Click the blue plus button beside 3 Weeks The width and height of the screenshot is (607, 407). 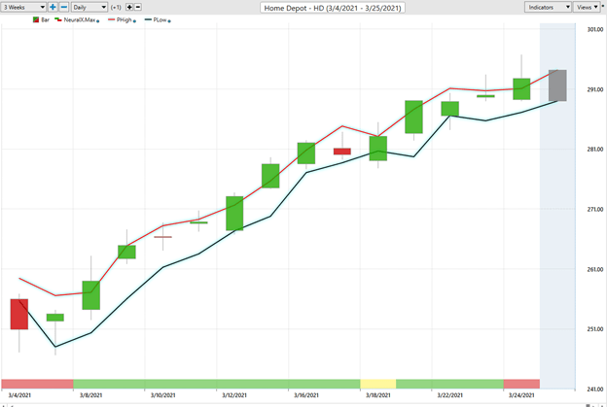(x=53, y=7)
